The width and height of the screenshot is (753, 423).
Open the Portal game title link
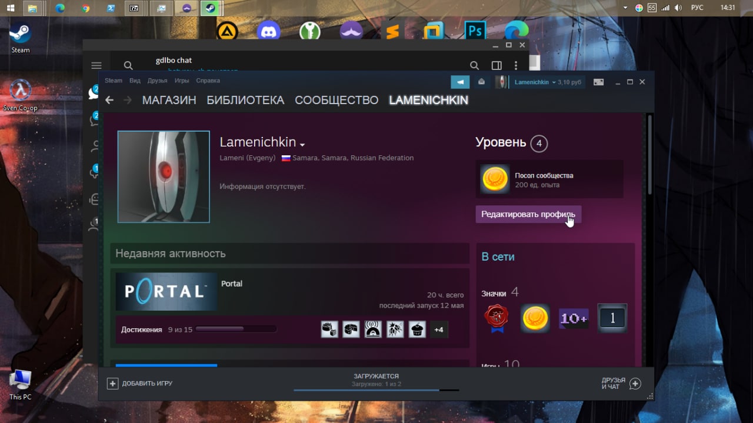[232, 284]
